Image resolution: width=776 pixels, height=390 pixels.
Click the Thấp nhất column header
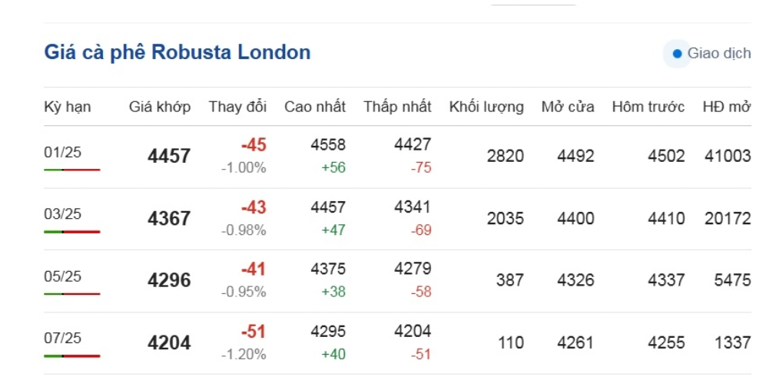tap(397, 107)
